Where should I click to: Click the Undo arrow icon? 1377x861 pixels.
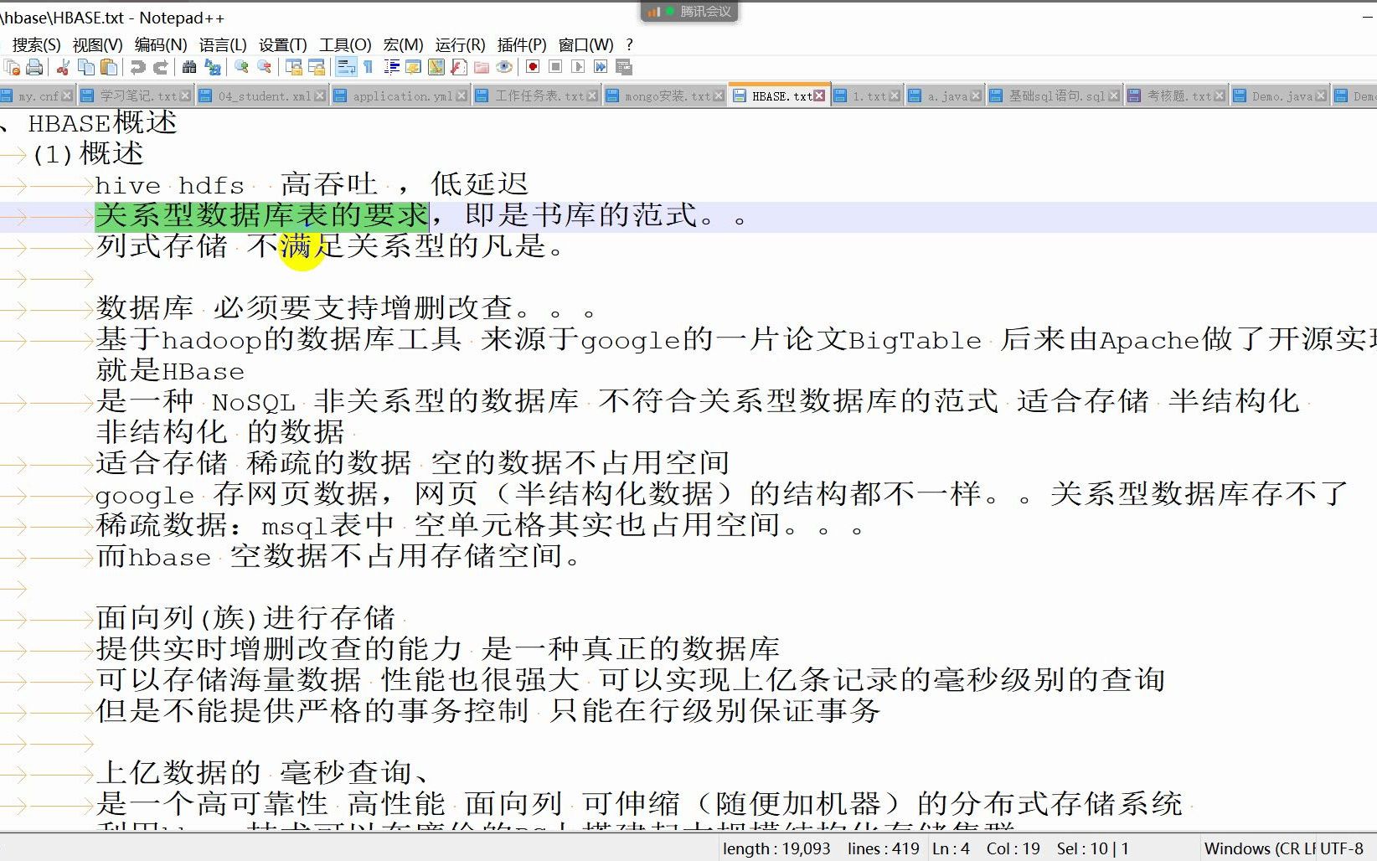coord(137,67)
